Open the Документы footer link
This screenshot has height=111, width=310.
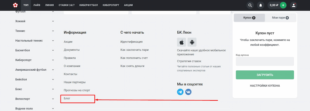pyautogui.click(x=72, y=50)
